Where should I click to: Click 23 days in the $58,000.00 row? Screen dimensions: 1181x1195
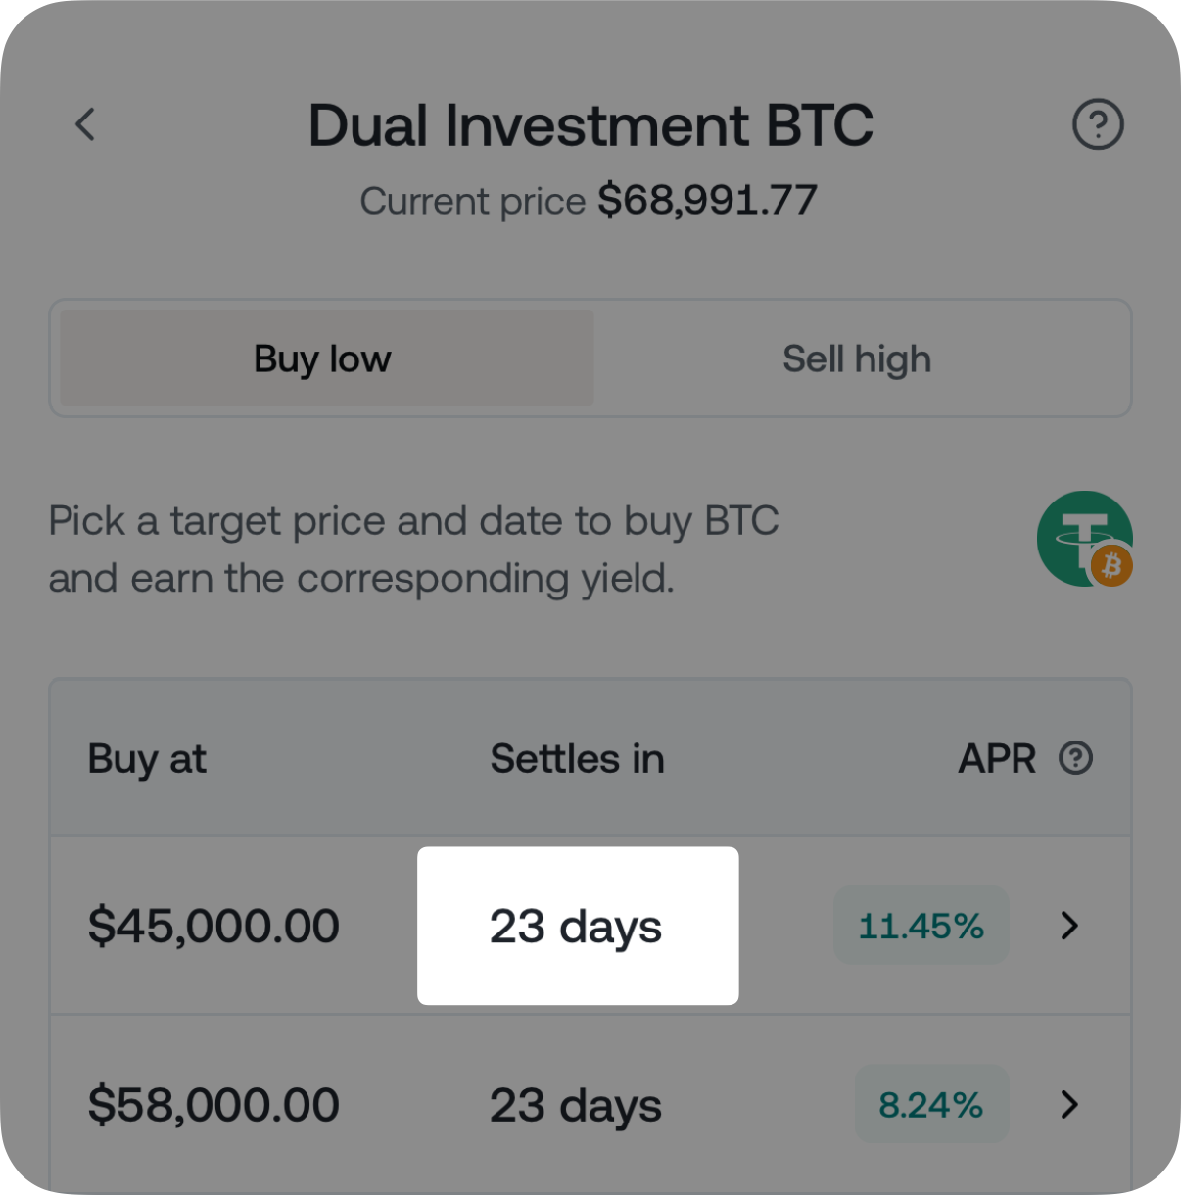pos(576,1105)
